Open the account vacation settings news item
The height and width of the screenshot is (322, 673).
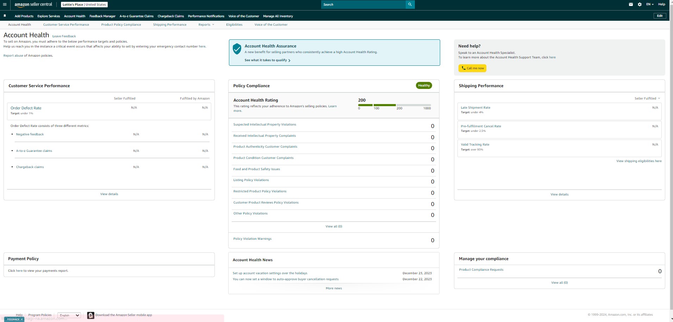tap(270, 273)
